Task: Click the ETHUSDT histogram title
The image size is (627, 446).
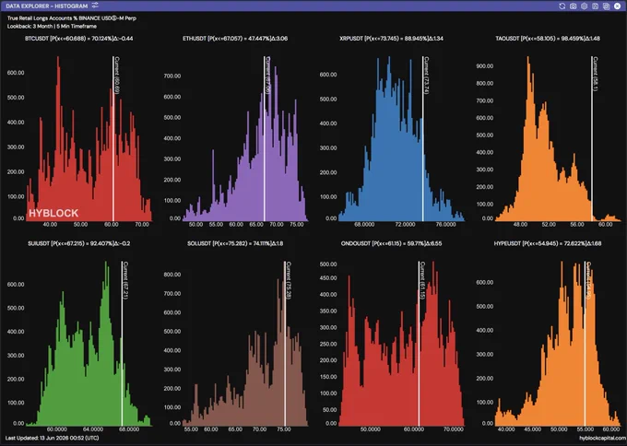Action: coord(235,39)
